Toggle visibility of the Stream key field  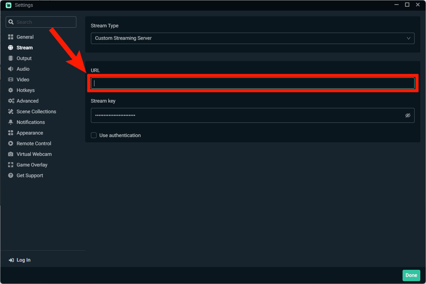(x=408, y=115)
